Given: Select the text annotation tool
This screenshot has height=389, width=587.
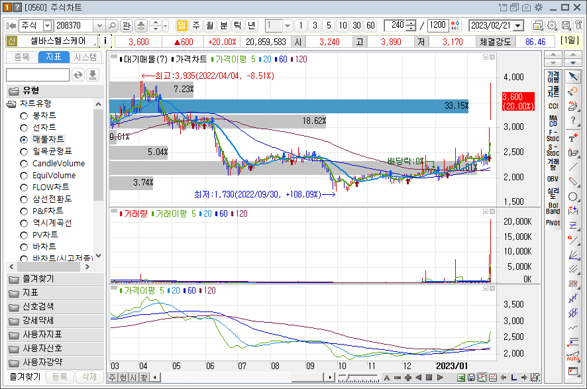Looking at the screenshot, I should tap(573, 138).
